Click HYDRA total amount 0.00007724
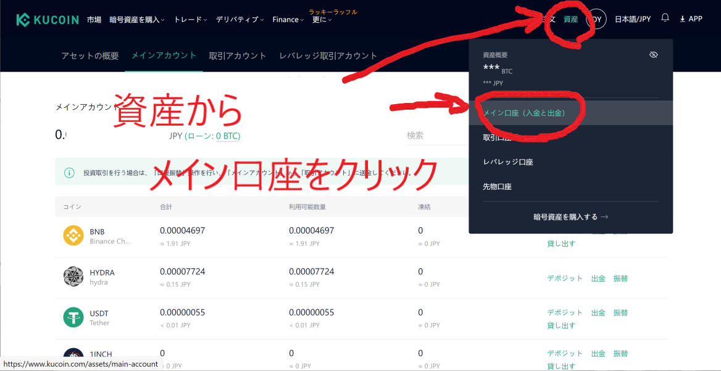This screenshot has width=721, height=371. pyautogui.click(x=183, y=271)
